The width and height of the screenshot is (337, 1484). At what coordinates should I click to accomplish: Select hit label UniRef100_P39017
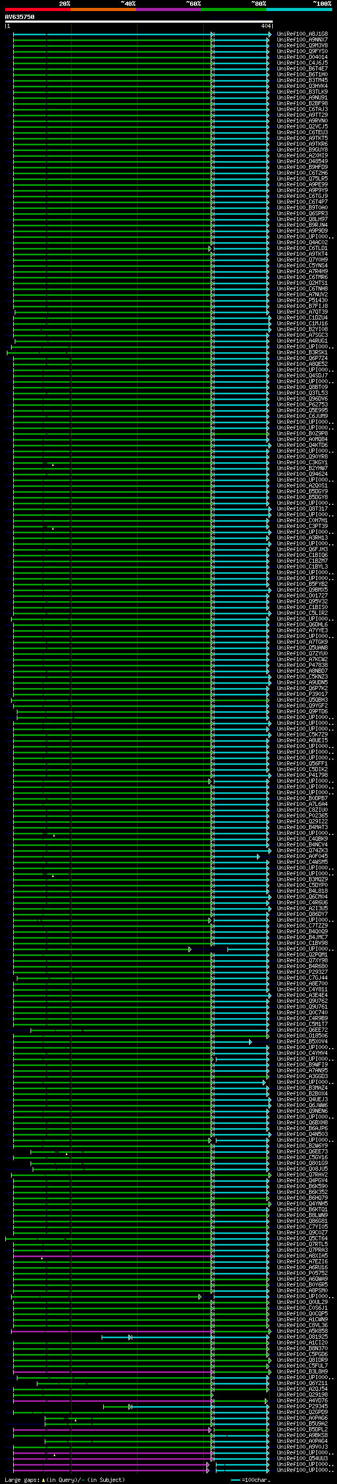[x=302, y=694]
